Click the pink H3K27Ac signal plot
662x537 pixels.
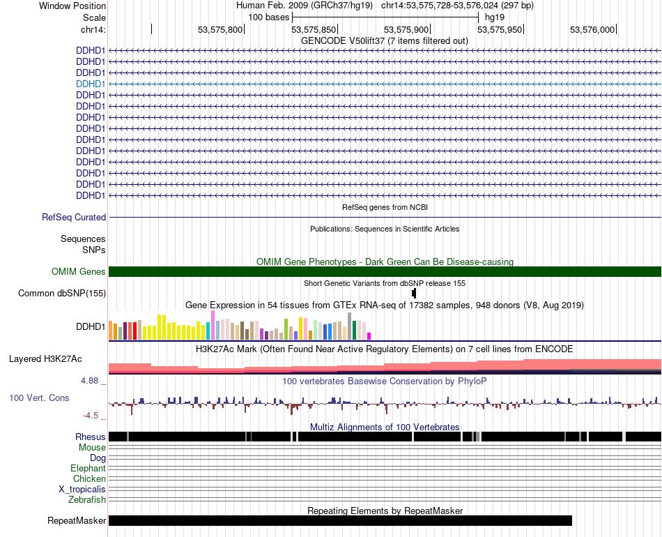tap(385, 366)
